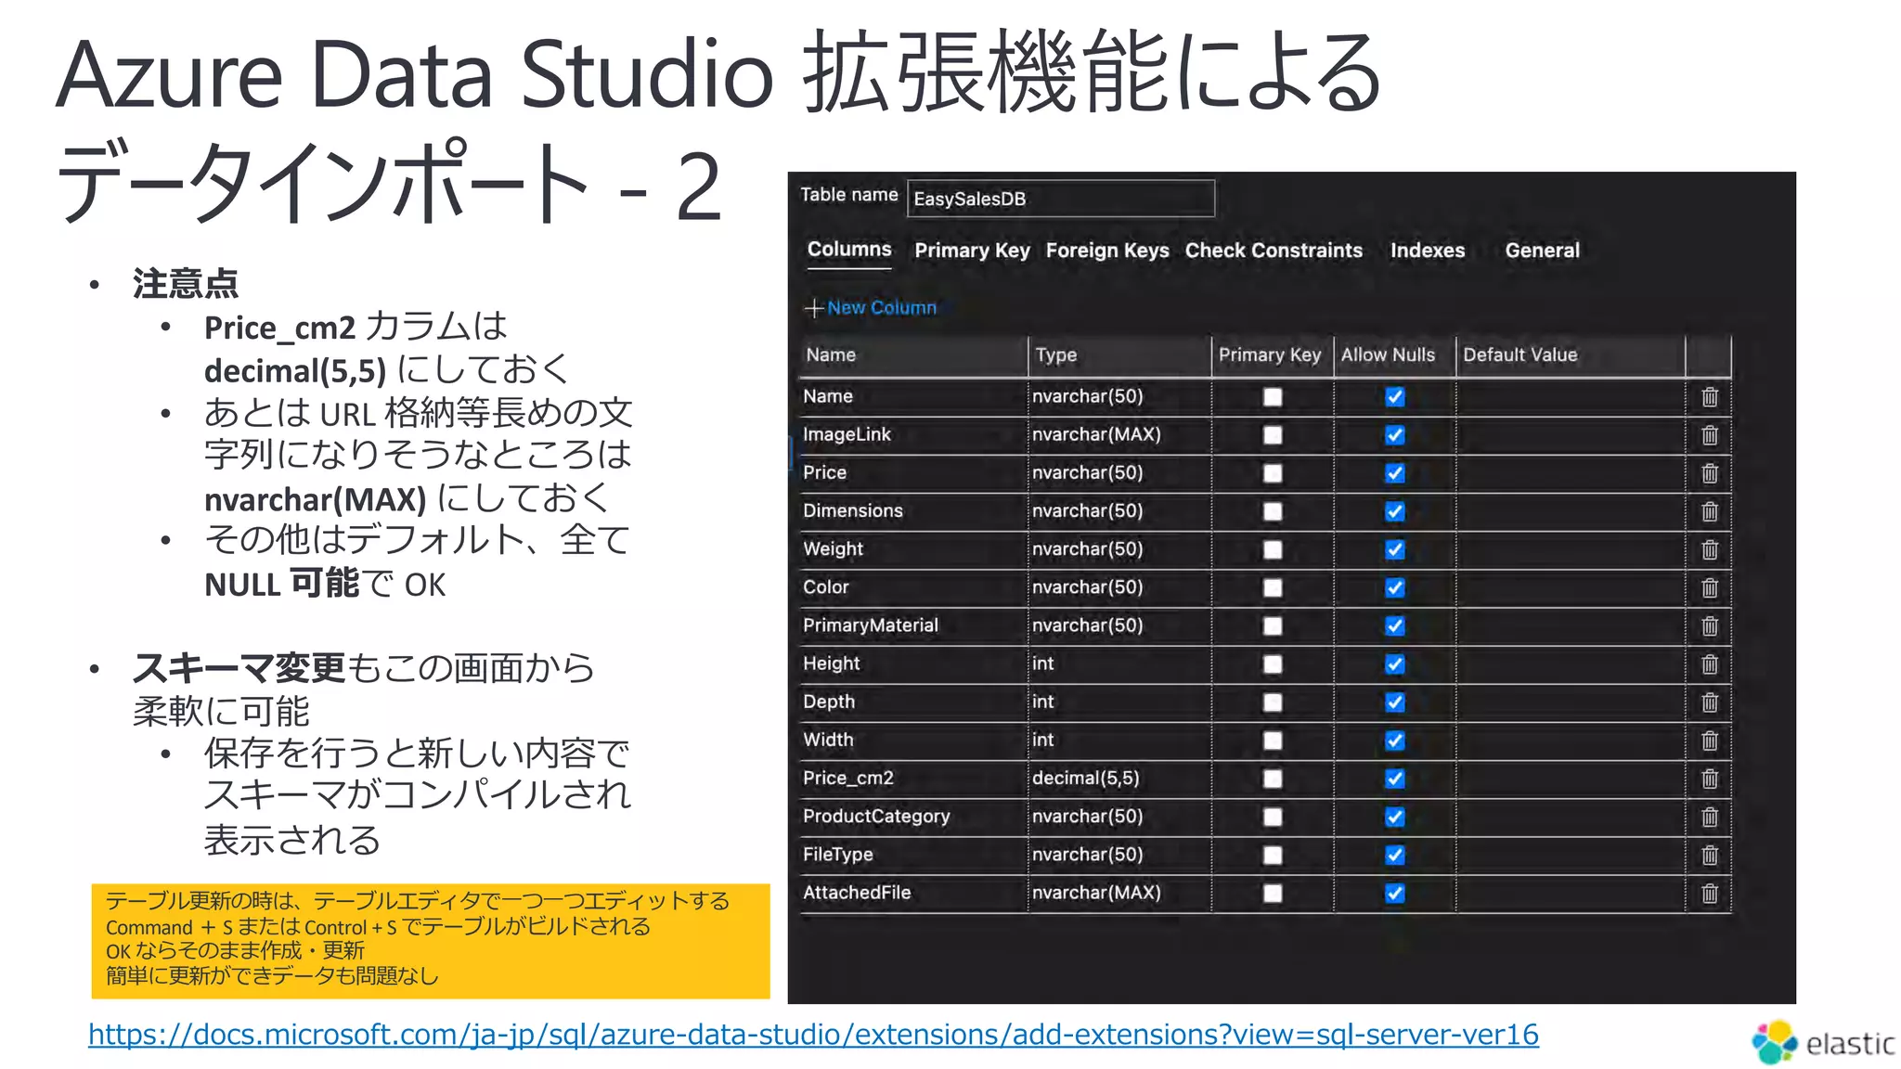The height and width of the screenshot is (1069, 1901).
Task: Click trash icon for Price row
Action: 1710,473
